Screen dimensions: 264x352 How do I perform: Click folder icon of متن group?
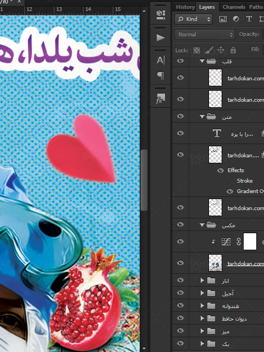click(211, 116)
